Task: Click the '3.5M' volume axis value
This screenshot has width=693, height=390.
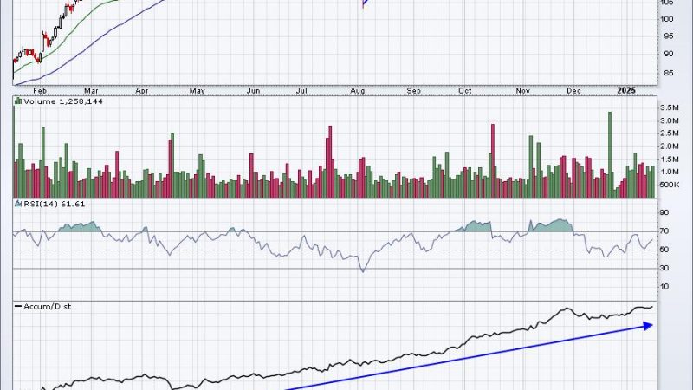Action: tap(670, 107)
